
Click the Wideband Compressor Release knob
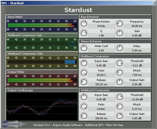click(x=84, y=116)
